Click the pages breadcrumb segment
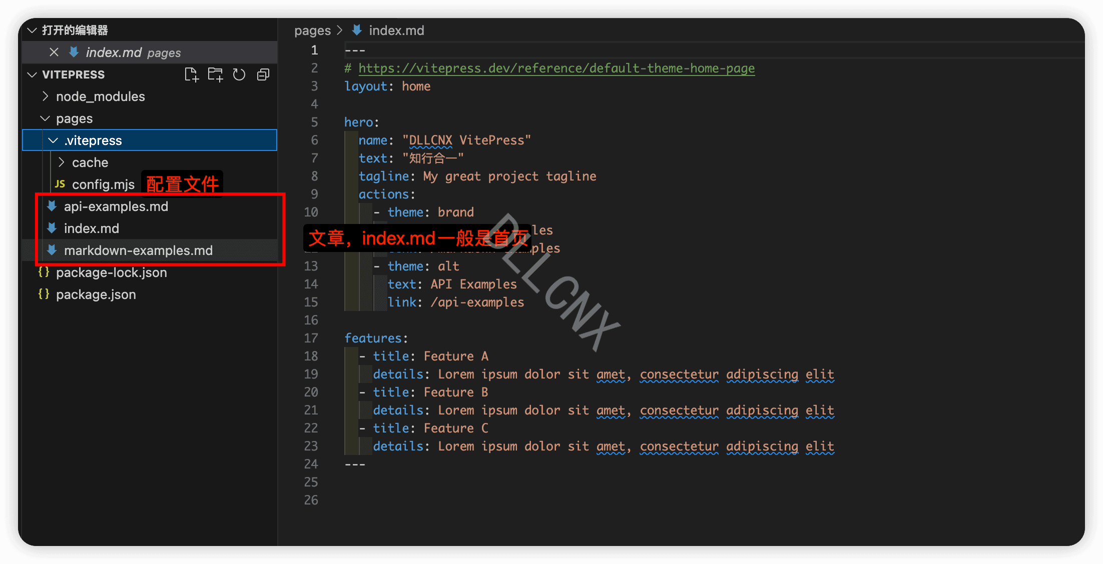Screen dimensions: 1103x564 (312, 30)
